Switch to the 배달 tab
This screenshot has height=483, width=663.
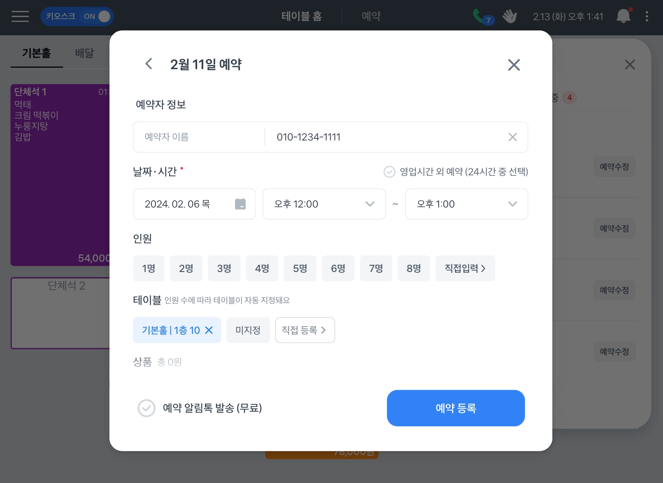[x=84, y=53]
